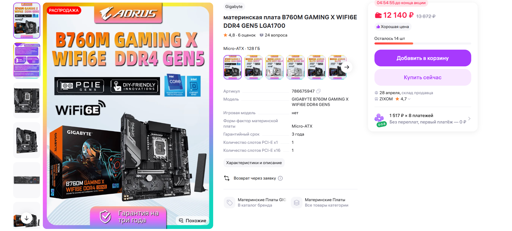
Task: Expand ZIXOM seller rating chevron
Action: [409, 99]
